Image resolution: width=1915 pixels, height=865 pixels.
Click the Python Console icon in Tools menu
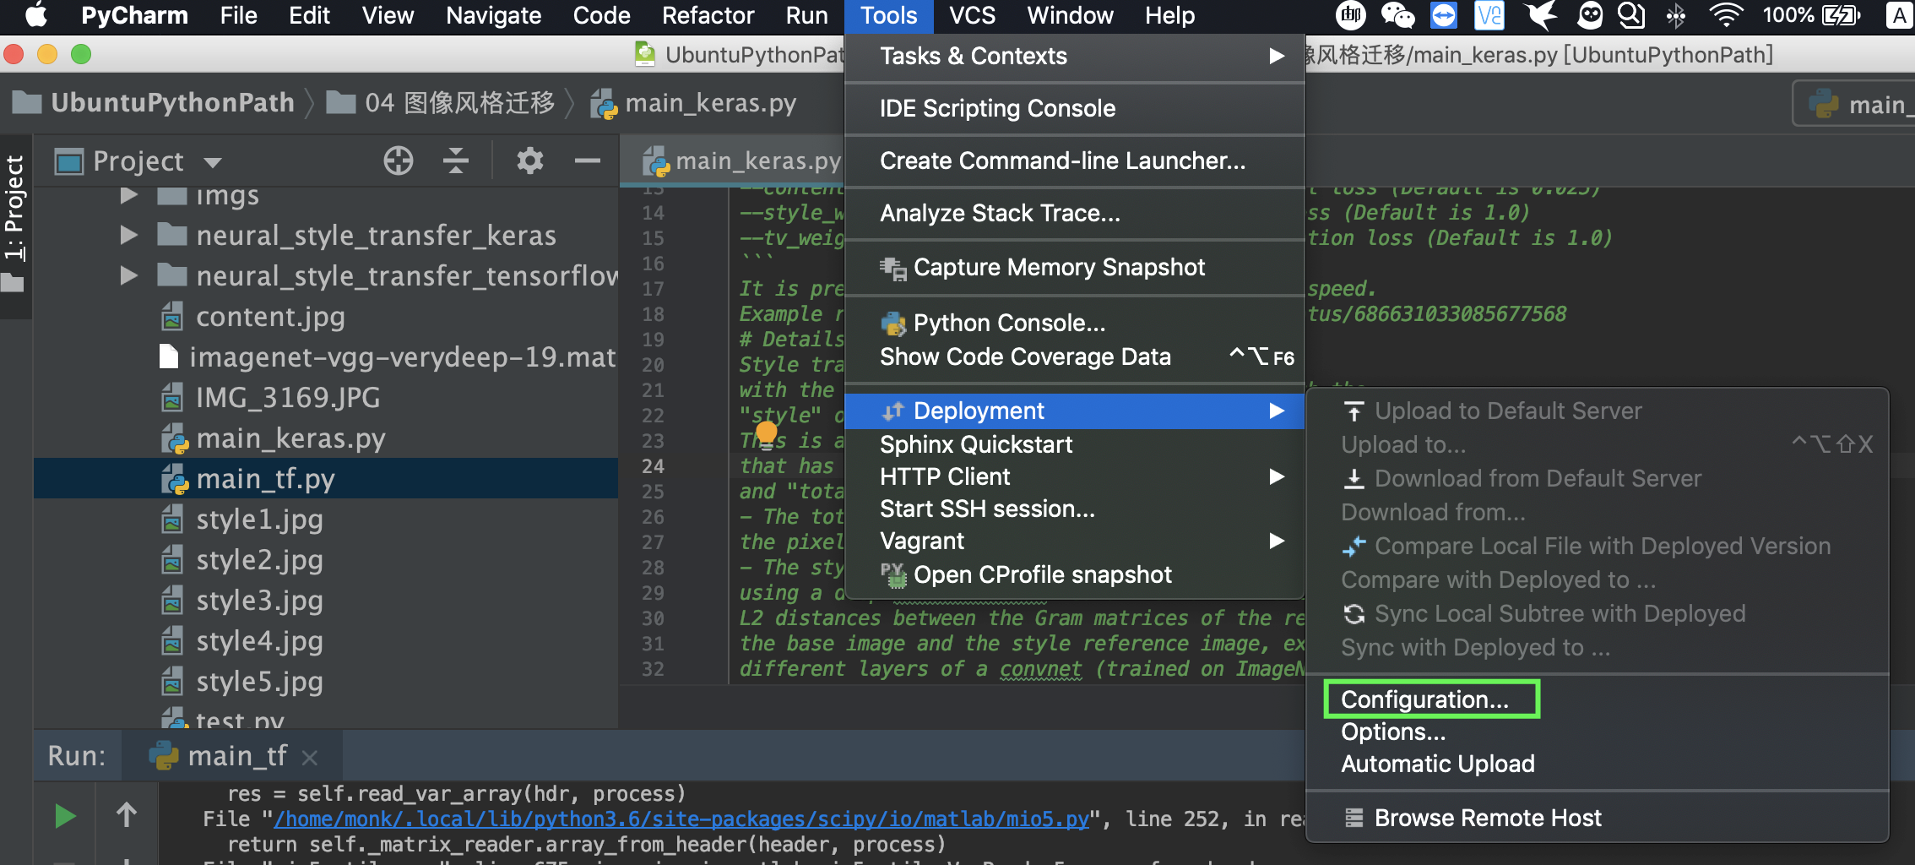click(x=893, y=324)
